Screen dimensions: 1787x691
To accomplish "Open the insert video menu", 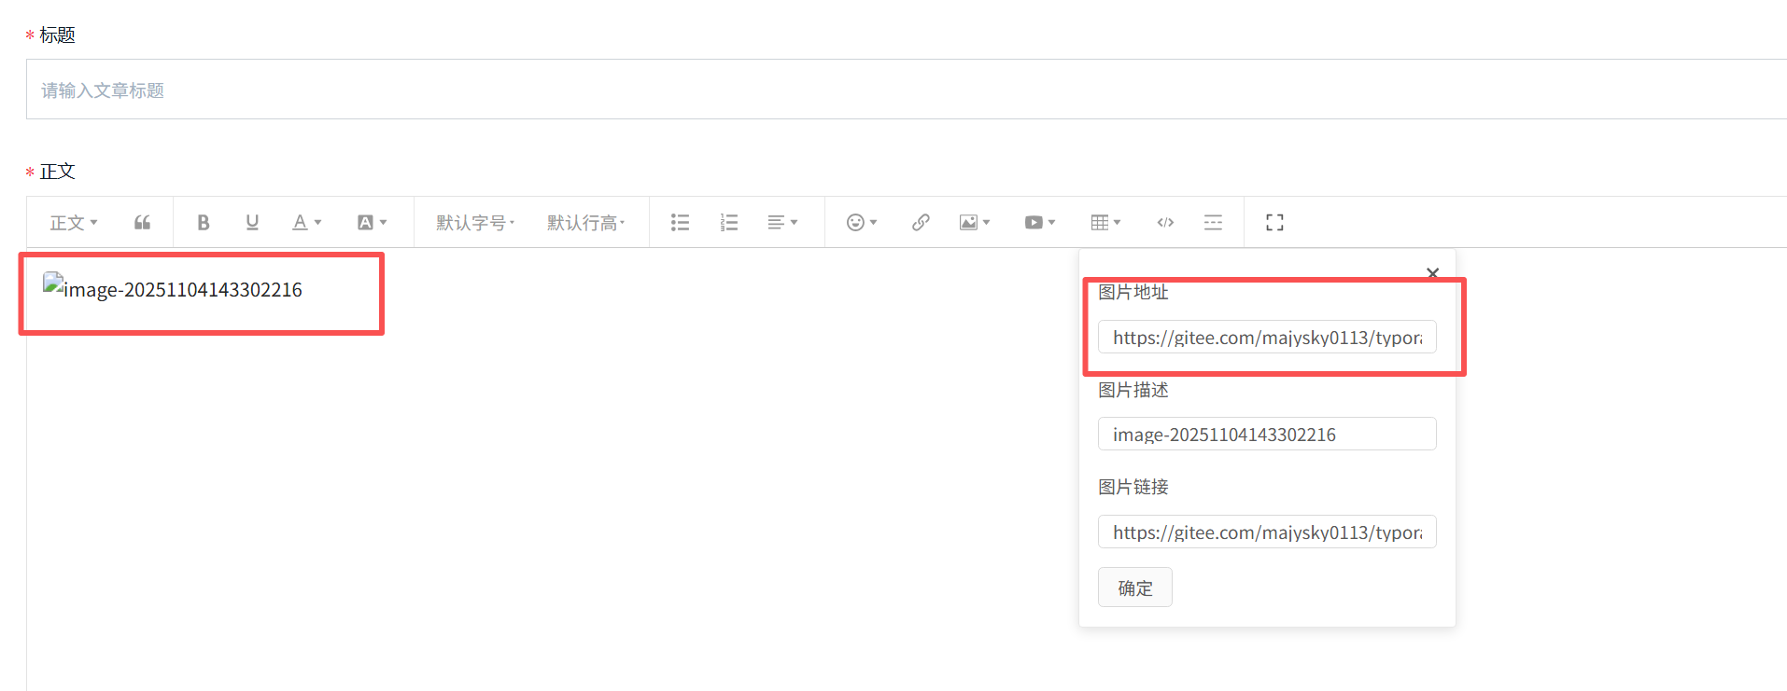I will 1039,223.
